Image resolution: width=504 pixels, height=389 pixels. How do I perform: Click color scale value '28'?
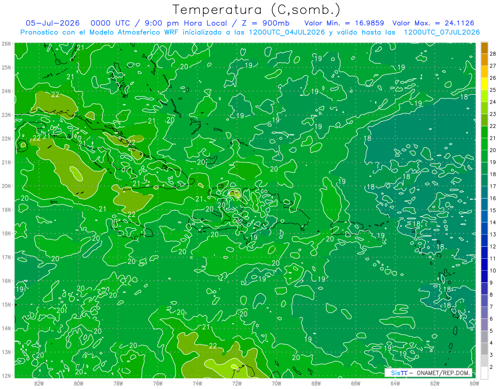[x=493, y=53]
